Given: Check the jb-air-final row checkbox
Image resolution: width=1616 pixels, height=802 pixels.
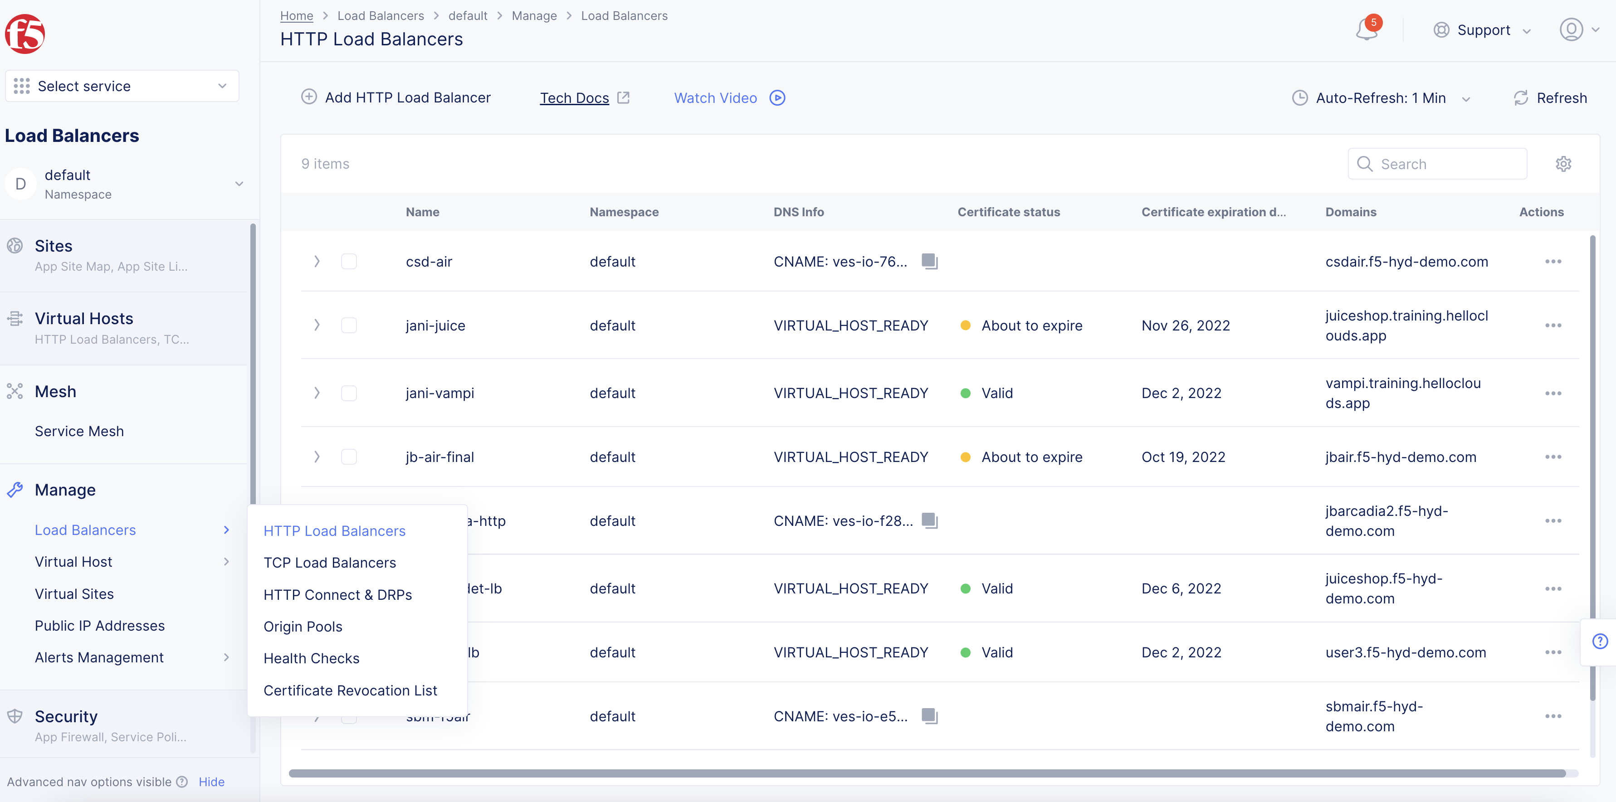Looking at the screenshot, I should coord(349,457).
